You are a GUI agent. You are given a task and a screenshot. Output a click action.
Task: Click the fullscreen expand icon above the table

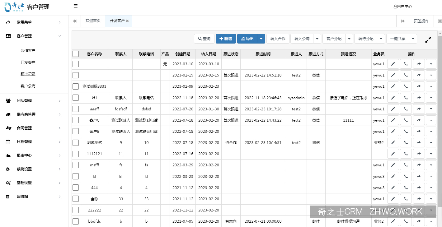(x=428, y=40)
